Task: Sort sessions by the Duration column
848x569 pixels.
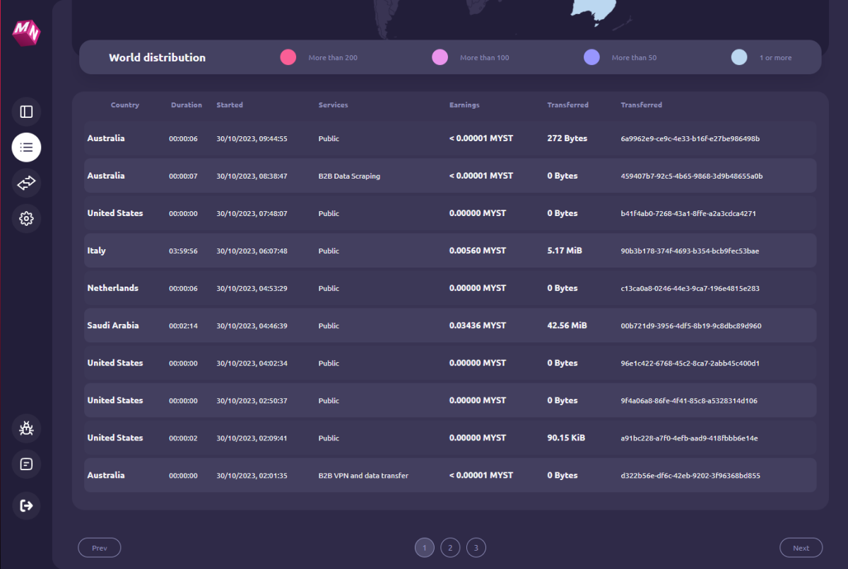Action: click(186, 104)
